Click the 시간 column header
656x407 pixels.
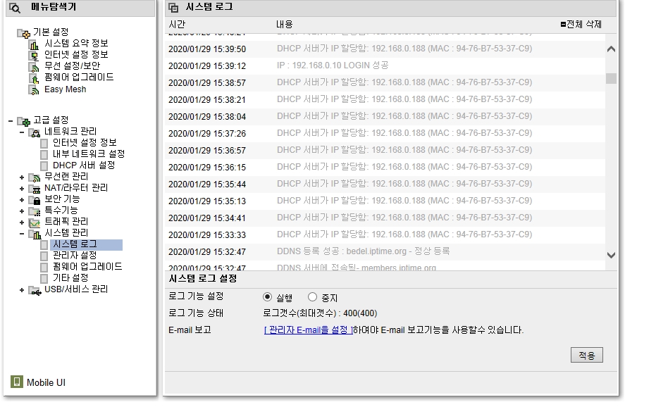(177, 25)
